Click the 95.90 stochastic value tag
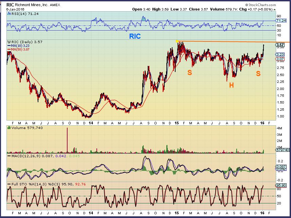This screenshot has width=291, height=218. coord(281,185)
